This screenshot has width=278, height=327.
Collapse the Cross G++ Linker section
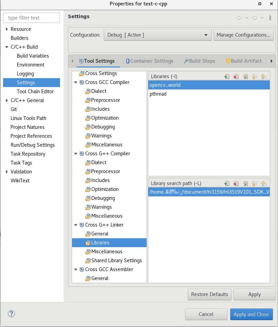(x=76, y=225)
